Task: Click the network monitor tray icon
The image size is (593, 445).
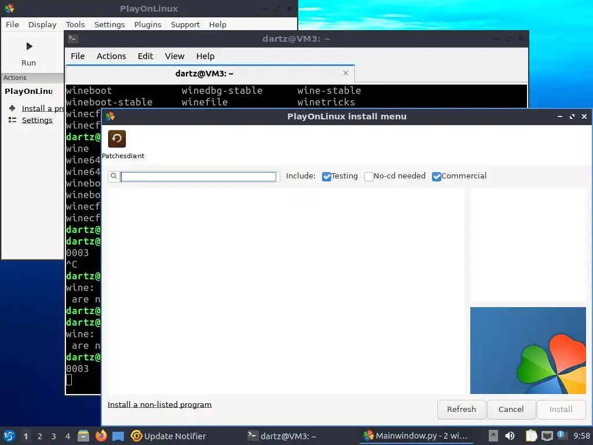Action: coord(547,436)
